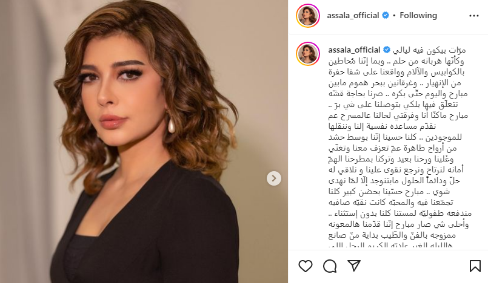Share the post with the paper plane icon

click(354, 266)
